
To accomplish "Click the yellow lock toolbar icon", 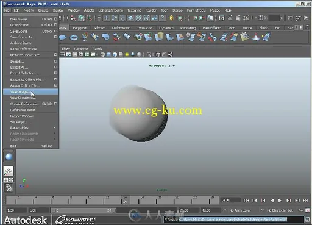I will [172, 18].
